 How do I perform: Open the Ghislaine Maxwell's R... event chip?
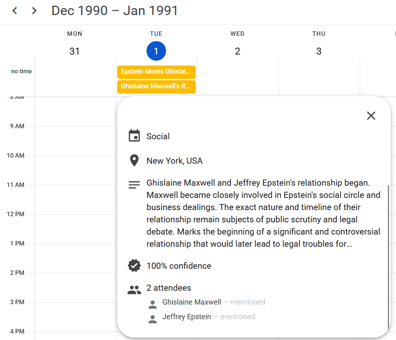coord(156,86)
